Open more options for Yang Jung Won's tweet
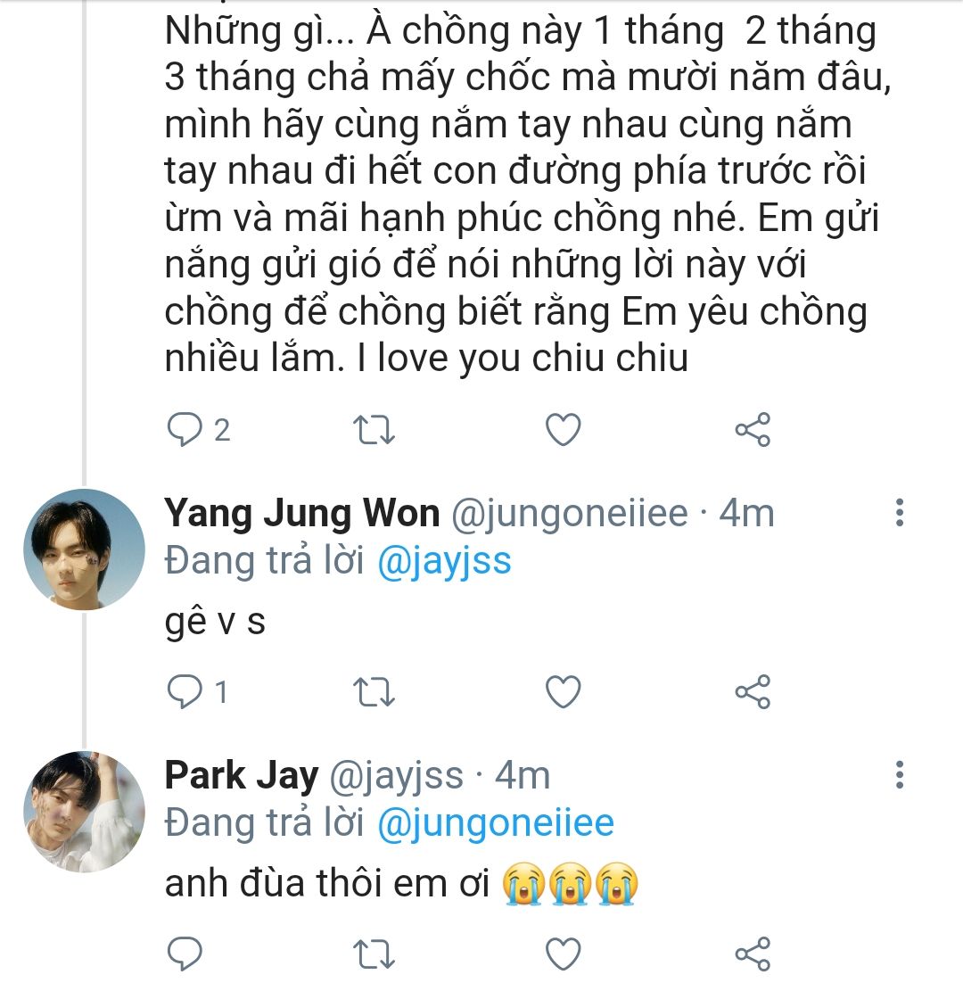Screen dimensions: 963x991 (899, 513)
